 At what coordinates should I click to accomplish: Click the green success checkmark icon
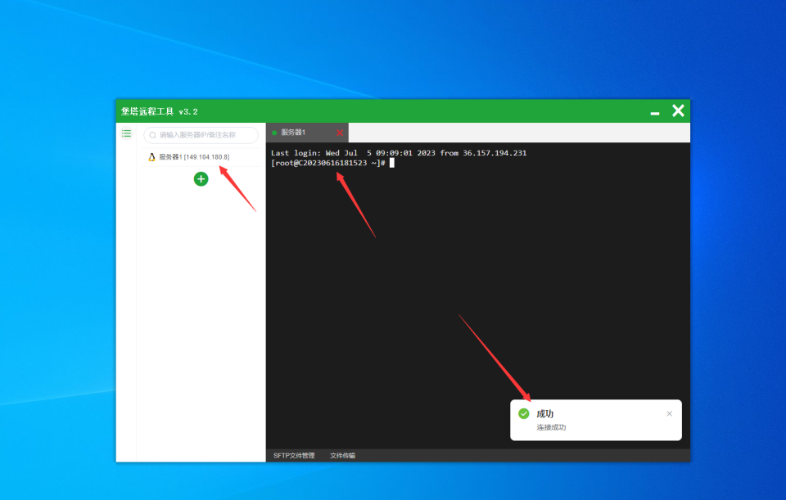coord(524,414)
